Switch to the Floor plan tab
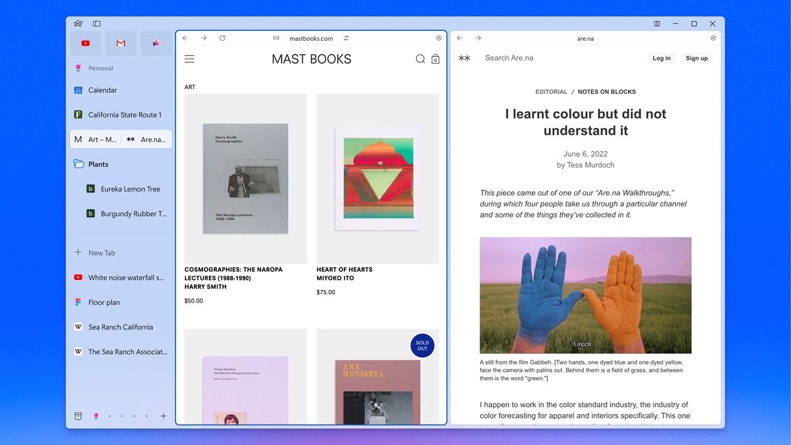791x445 pixels. 104,302
